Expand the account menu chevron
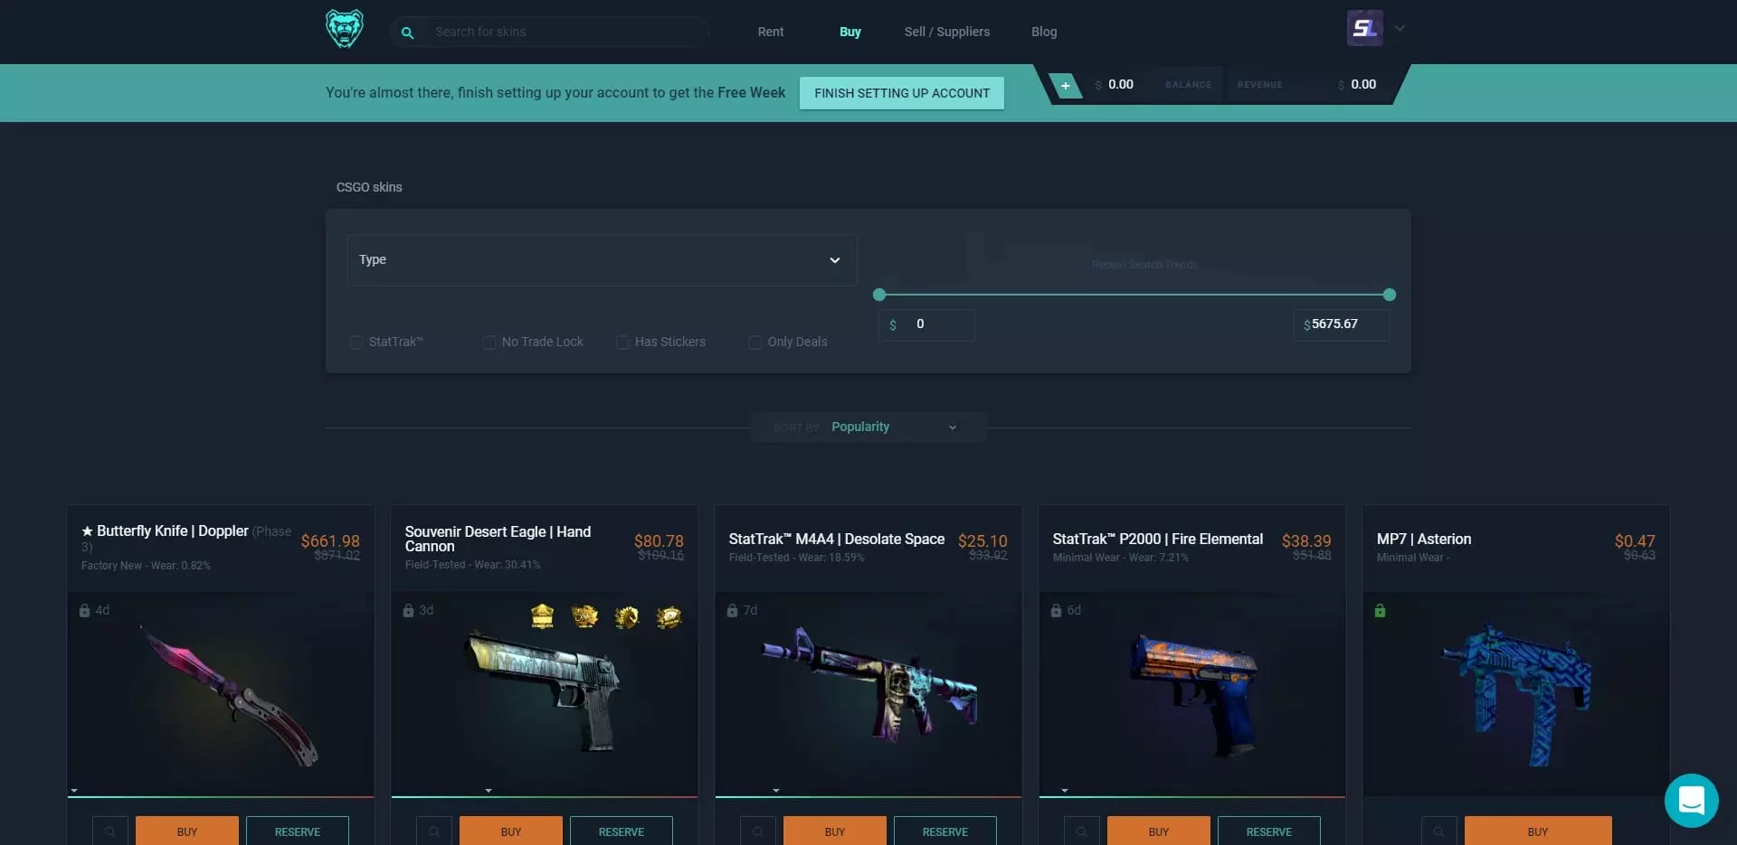Image resolution: width=1737 pixels, height=845 pixels. (1400, 28)
